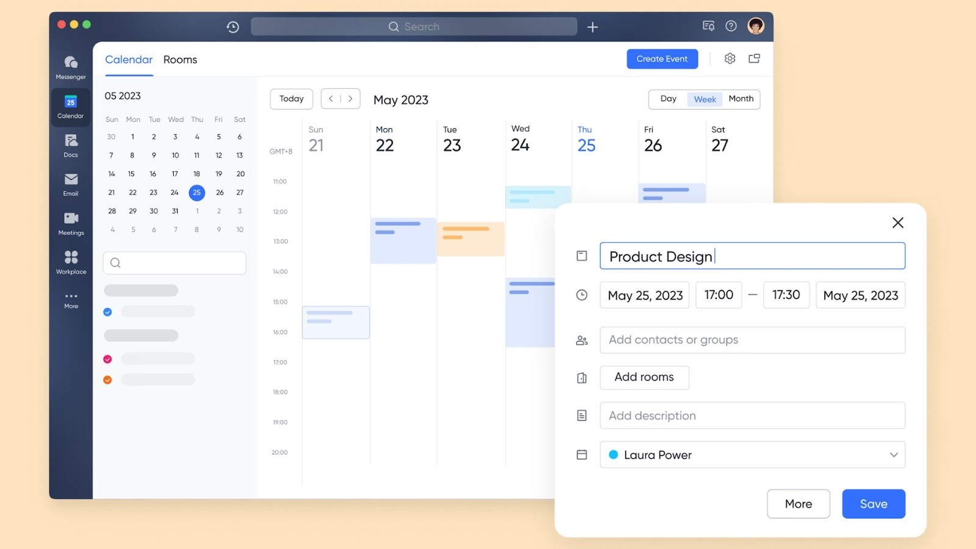976x549 pixels.
Task: Open the Help question mark icon
Action: (x=731, y=26)
